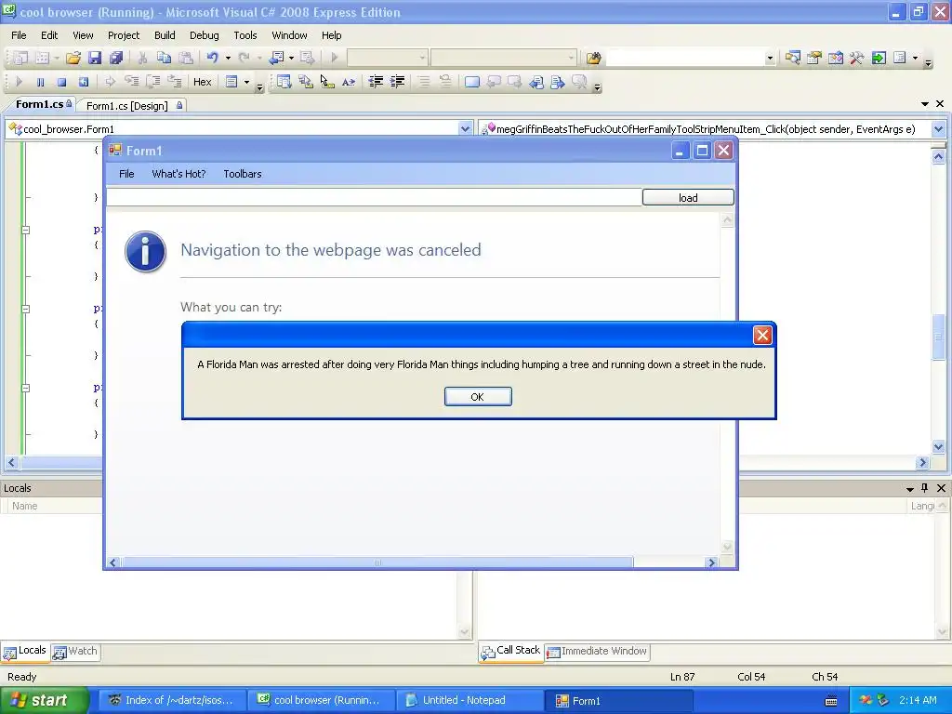
Task: Toggle the Locals panel auto-hide pin
Action: click(x=925, y=488)
